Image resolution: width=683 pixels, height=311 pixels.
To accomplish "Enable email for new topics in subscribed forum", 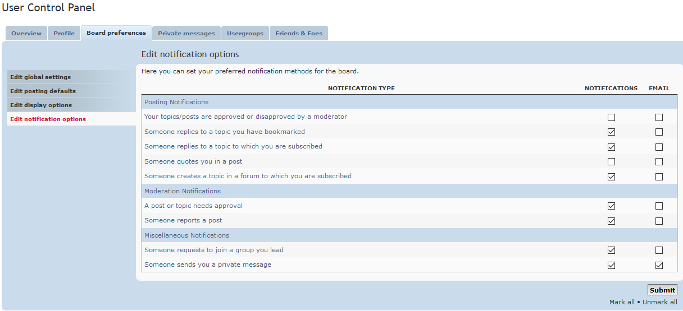I will tap(659, 177).
